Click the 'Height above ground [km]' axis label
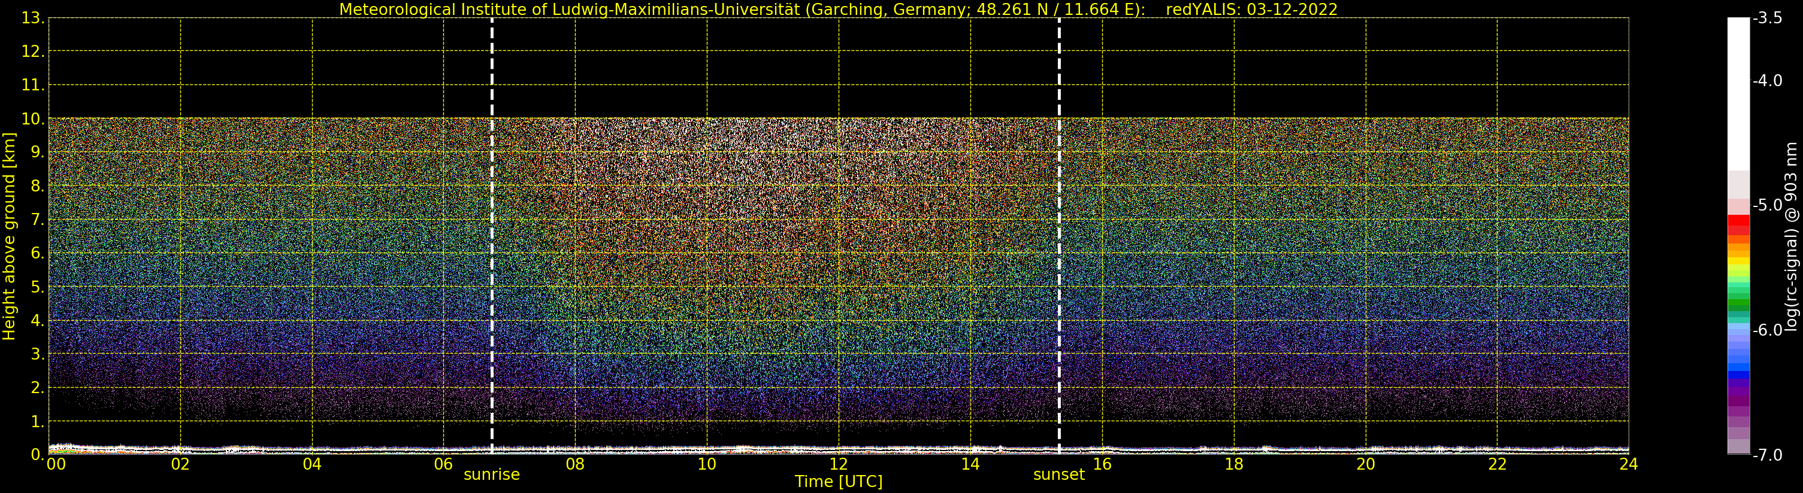The height and width of the screenshot is (493, 1803). 9,236
